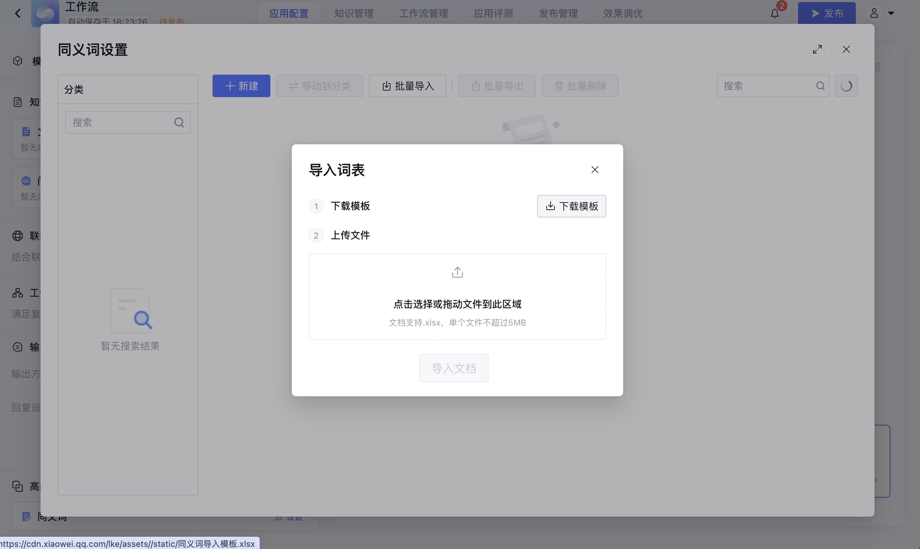Viewport: 920px width, 549px height.
Task: Click the category search magnifier icon
Action: click(x=179, y=122)
